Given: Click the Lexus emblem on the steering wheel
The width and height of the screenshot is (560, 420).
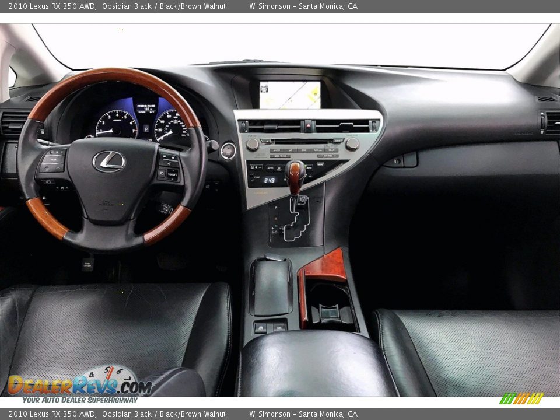Looking at the screenshot, I should pos(109,162).
